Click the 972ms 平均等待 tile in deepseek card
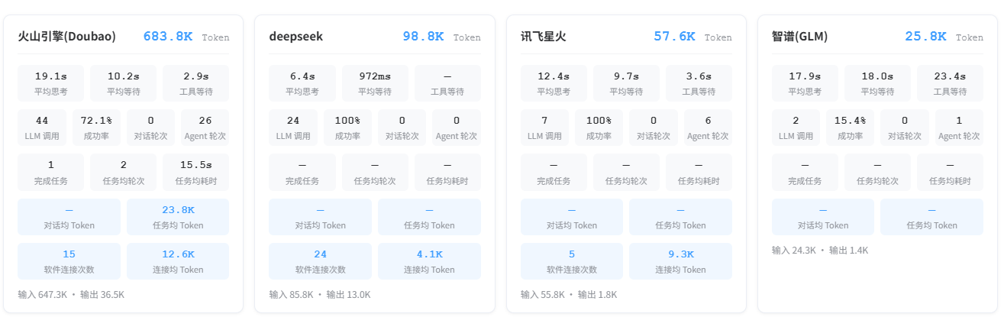Screen dimensions: 1004x317 375,83
